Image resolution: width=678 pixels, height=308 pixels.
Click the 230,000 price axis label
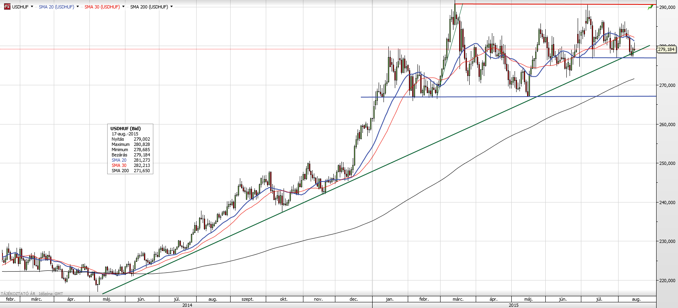(x=667, y=241)
